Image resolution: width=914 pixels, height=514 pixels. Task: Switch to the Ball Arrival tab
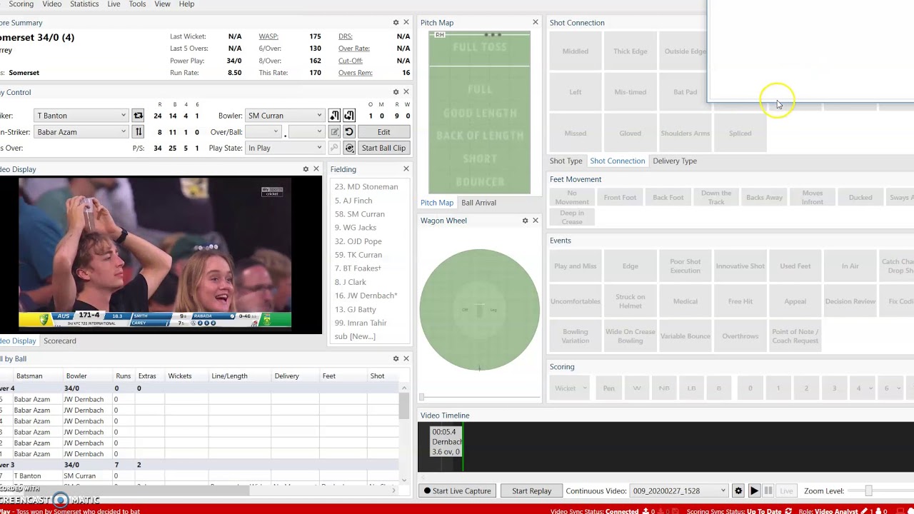[478, 203]
